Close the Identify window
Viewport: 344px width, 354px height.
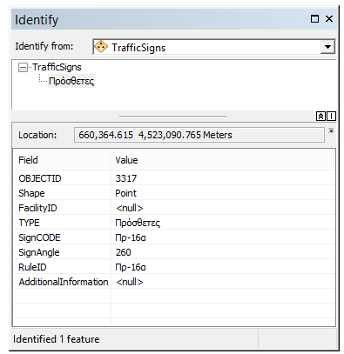pos(329,19)
